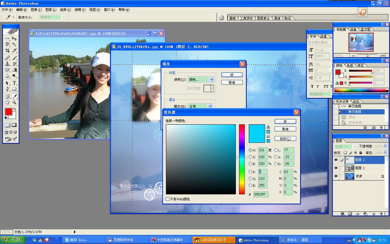Click create new layer icon in Layers panel

[x=373, y=214]
